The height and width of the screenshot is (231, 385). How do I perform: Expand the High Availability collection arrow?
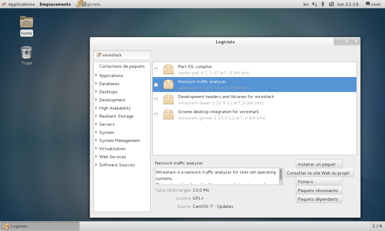pos(96,108)
